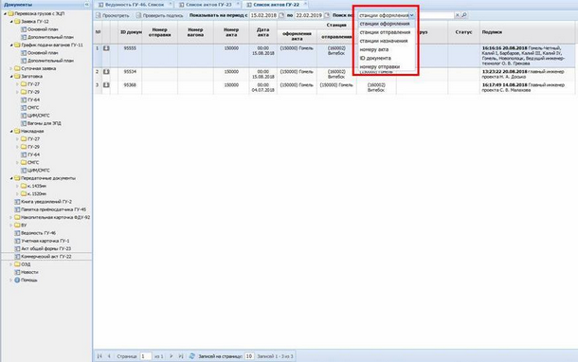Close the Ведомость ГУ-46. Список tab
Image resolution: width=578 pixels, height=362 pixels.
pos(171,4)
